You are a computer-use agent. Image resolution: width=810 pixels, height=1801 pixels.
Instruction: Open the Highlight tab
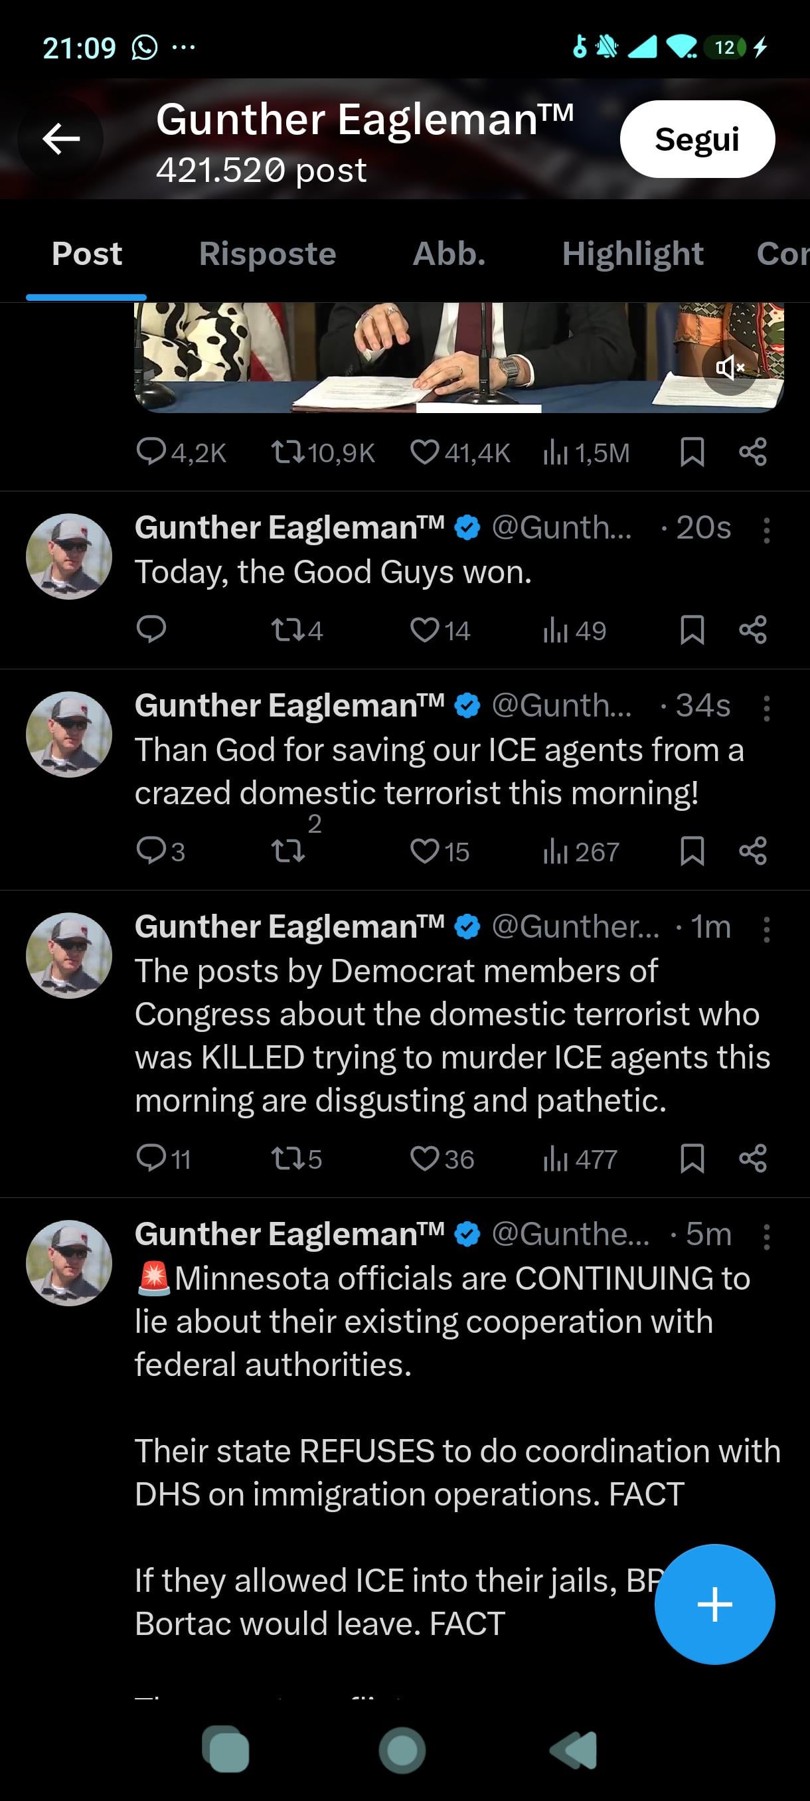(x=633, y=254)
